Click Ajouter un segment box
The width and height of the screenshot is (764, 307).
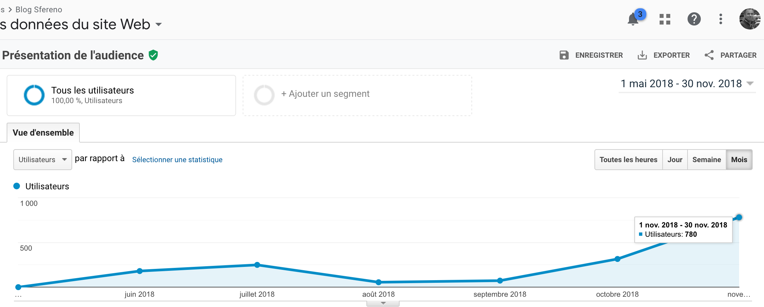pos(357,95)
